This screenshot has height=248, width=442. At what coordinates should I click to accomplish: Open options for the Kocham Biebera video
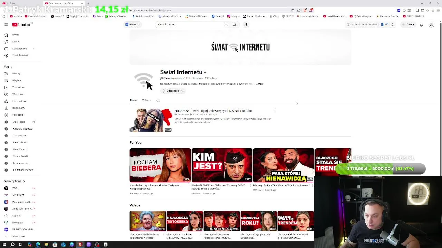point(189,185)
